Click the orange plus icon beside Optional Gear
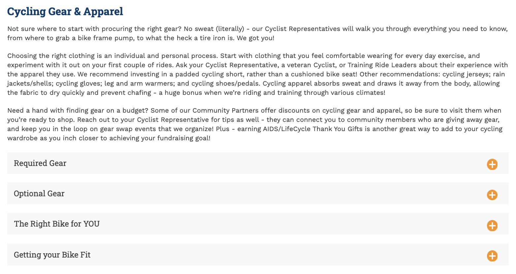 [x=492, y=195]
